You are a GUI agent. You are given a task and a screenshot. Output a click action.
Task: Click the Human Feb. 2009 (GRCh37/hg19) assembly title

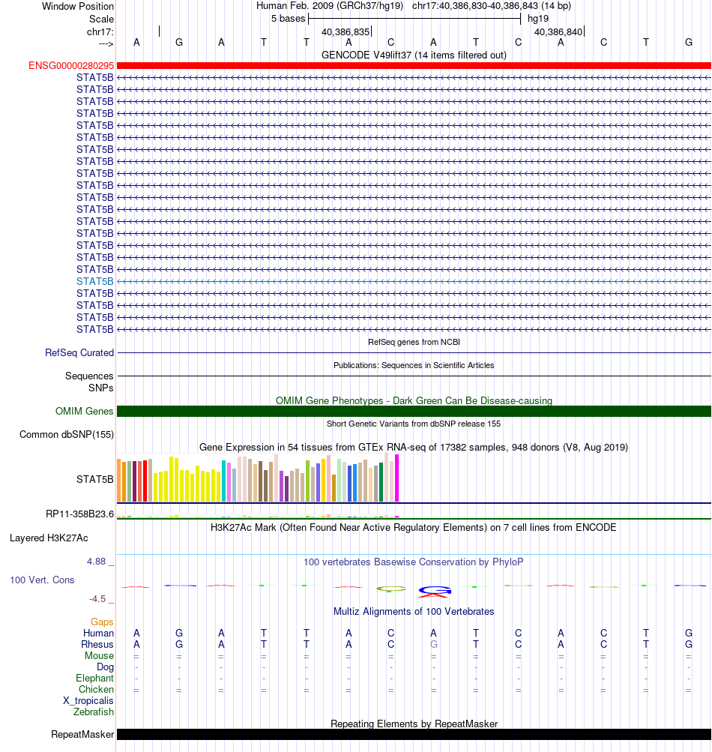330,6
